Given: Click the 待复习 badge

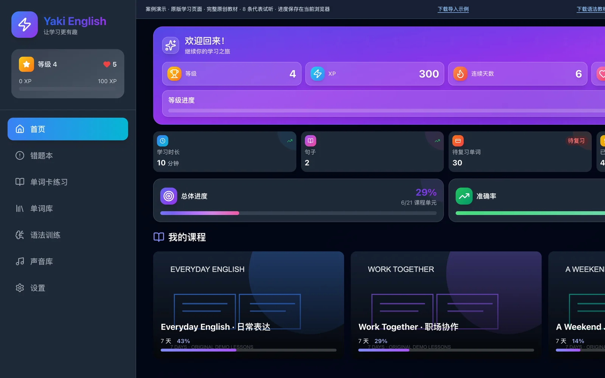Looking at the screenshot, I should click(x=576, y=141).
